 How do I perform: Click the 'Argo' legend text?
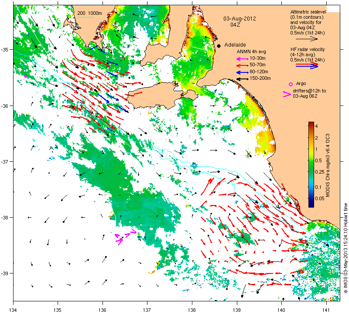click(x=301, y=84)
